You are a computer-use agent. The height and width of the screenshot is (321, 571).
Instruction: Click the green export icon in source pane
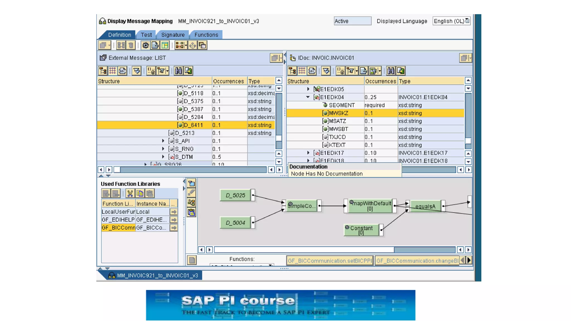(x=188, y=71)
